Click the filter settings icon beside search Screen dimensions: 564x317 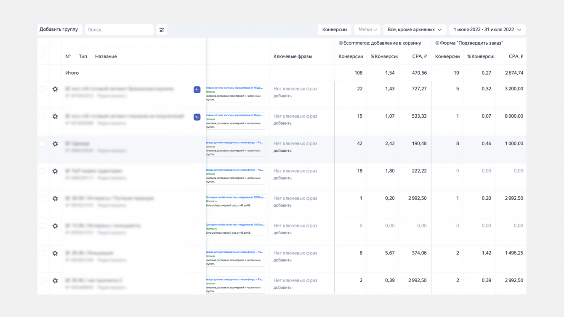pos(162,30)
